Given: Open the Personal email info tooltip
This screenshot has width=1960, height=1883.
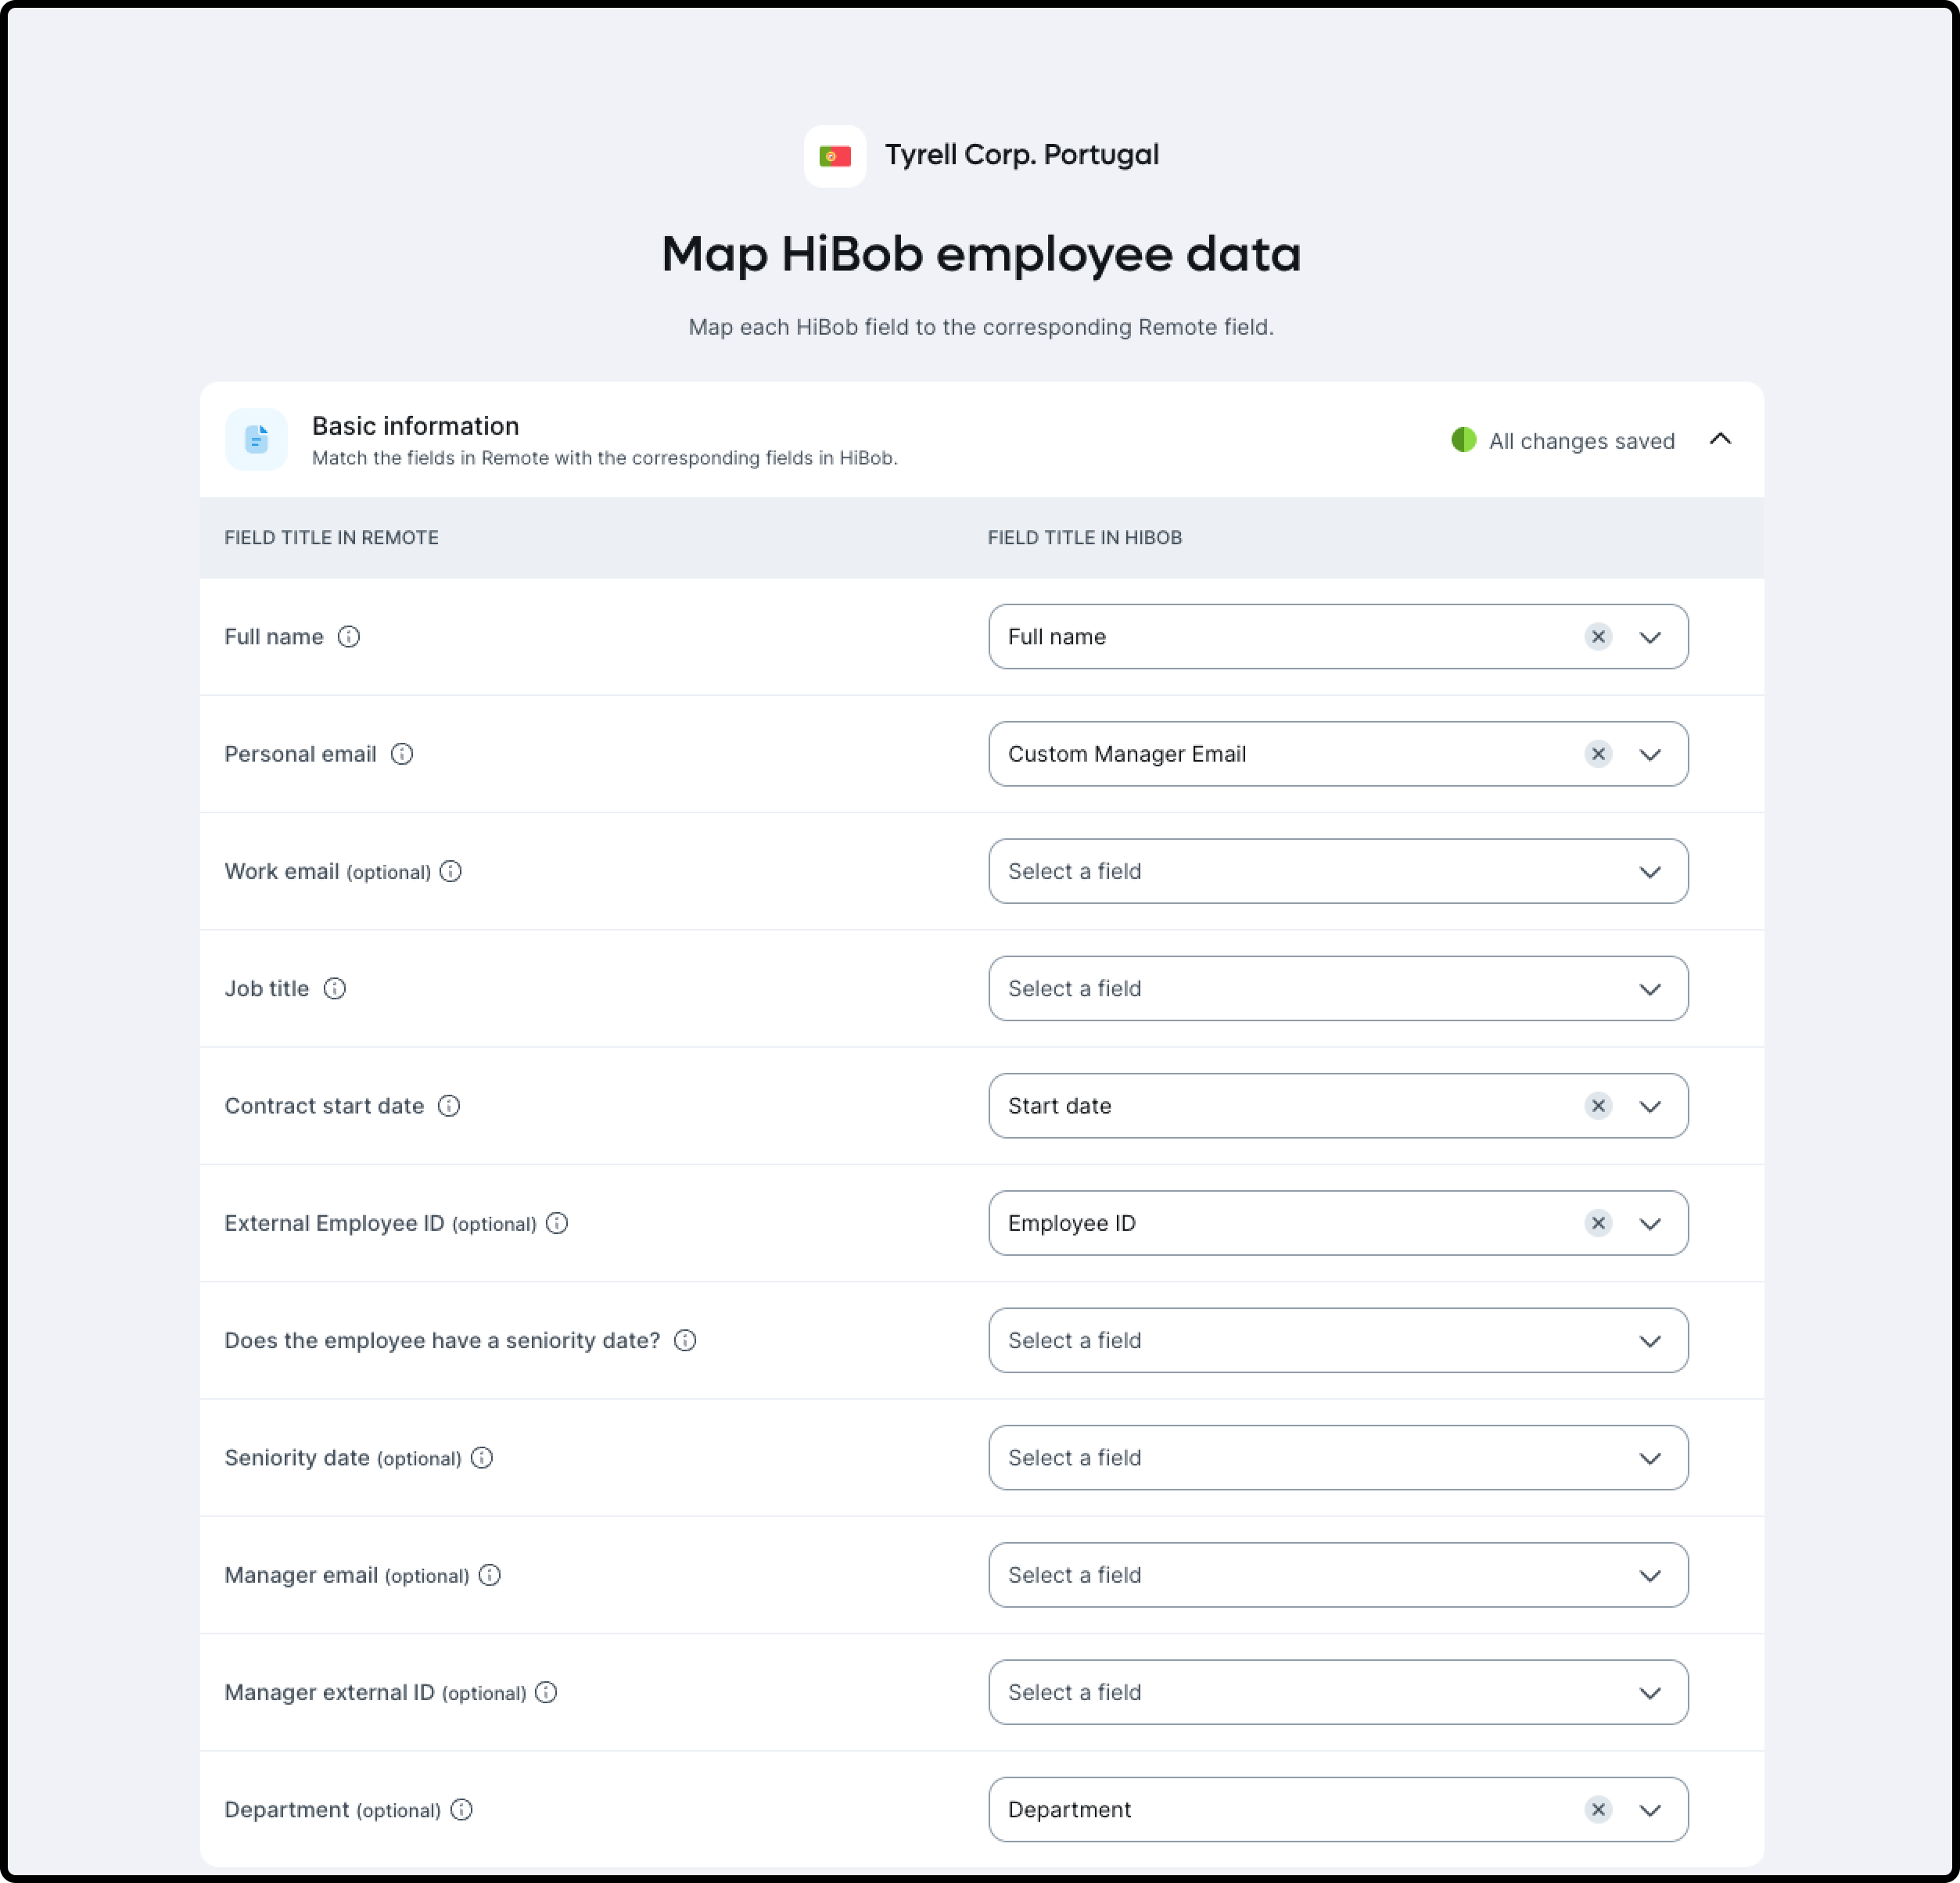Looking at the screenshot, I should [x=403, y=754].
